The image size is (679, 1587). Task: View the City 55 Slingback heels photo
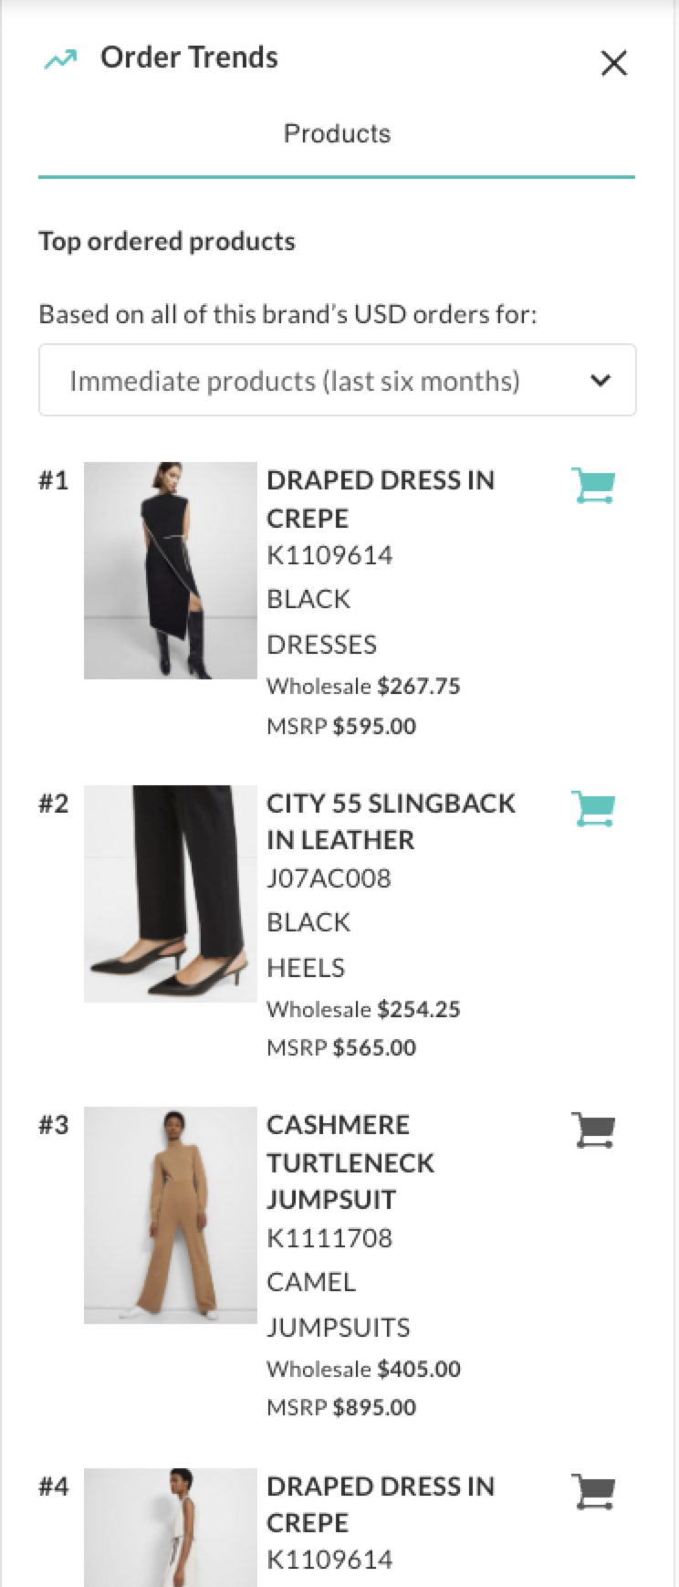pyautogui.click(x=171, y=894)
